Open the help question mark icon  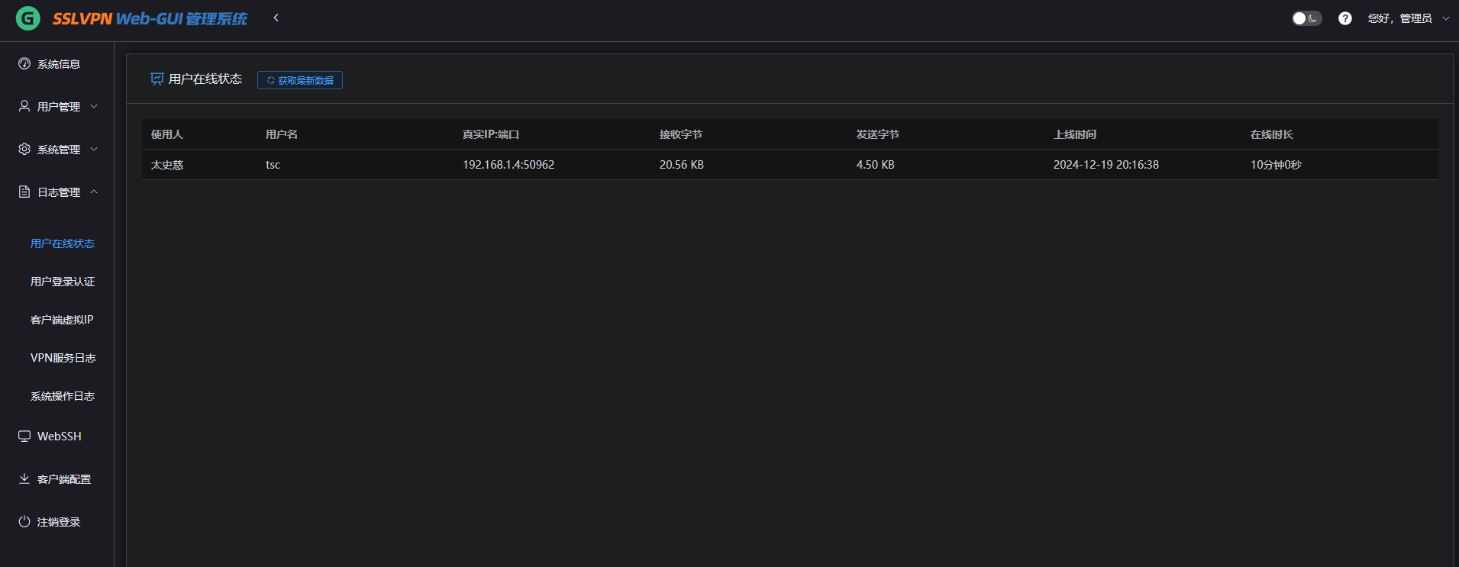pos(1344,18)
